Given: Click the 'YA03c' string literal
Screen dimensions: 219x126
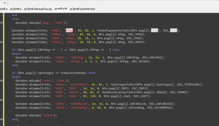Looking at the screenshot, I should click(60, 57).
